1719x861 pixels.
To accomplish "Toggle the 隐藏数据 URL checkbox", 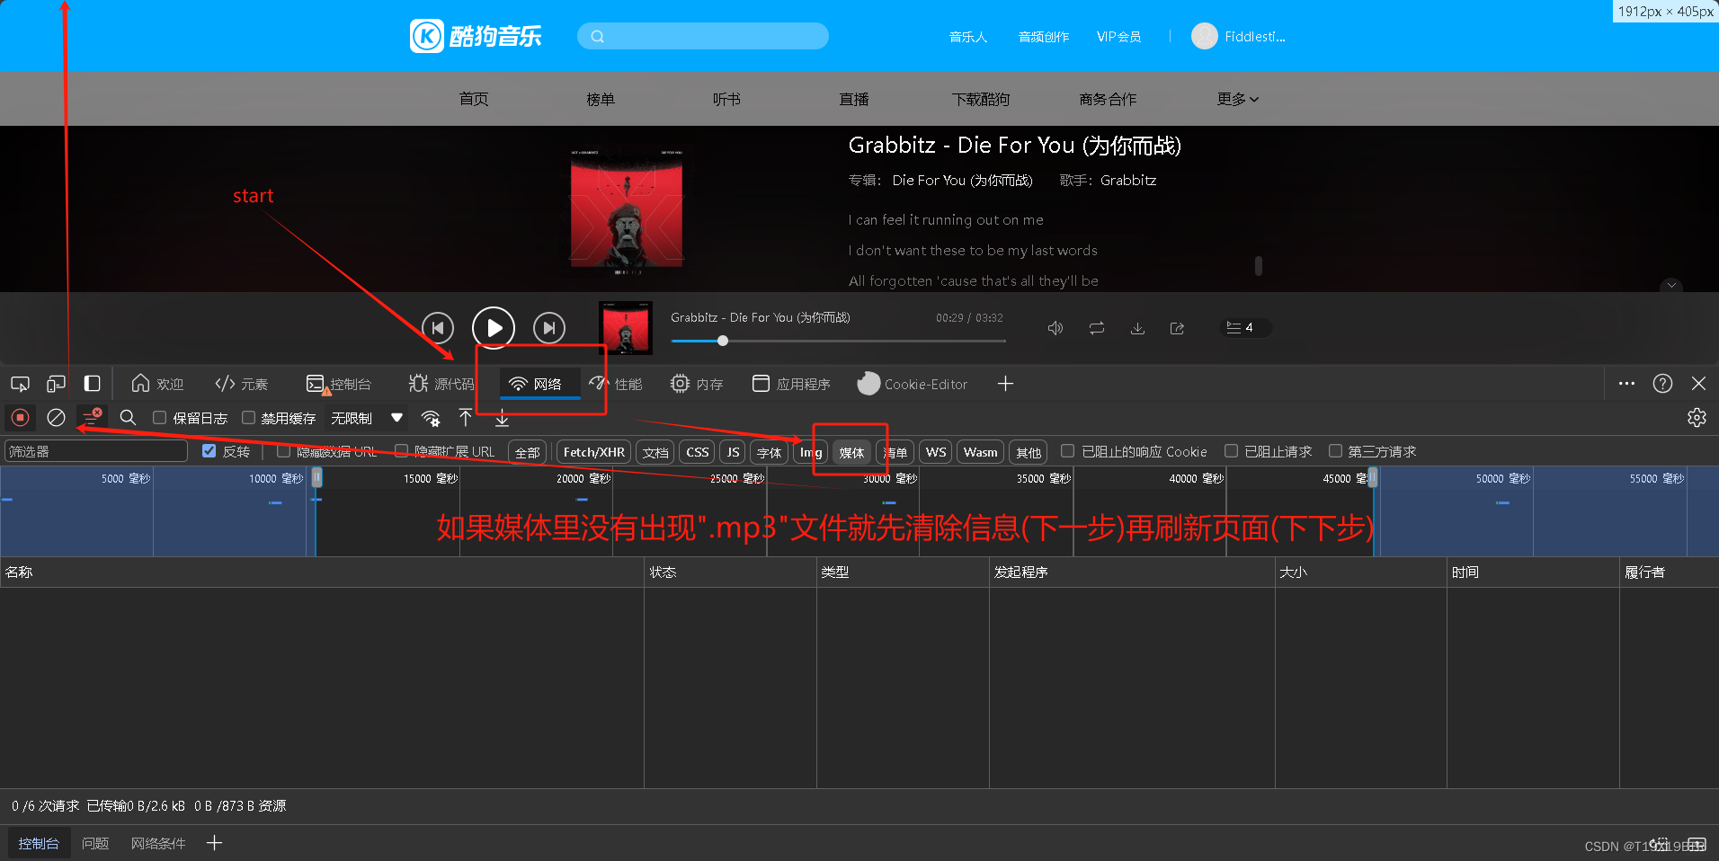I will 283,451.
